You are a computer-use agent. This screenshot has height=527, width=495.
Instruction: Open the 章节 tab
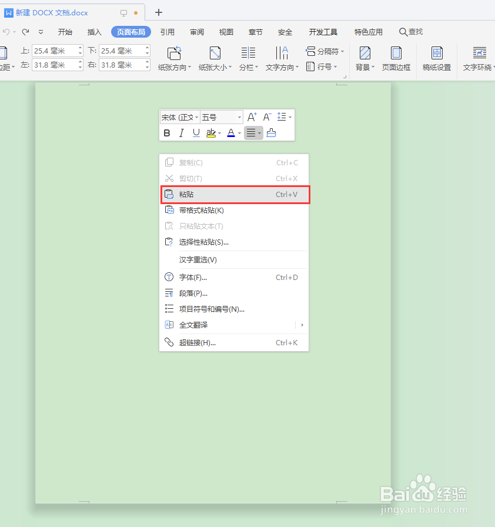(256, 32)
